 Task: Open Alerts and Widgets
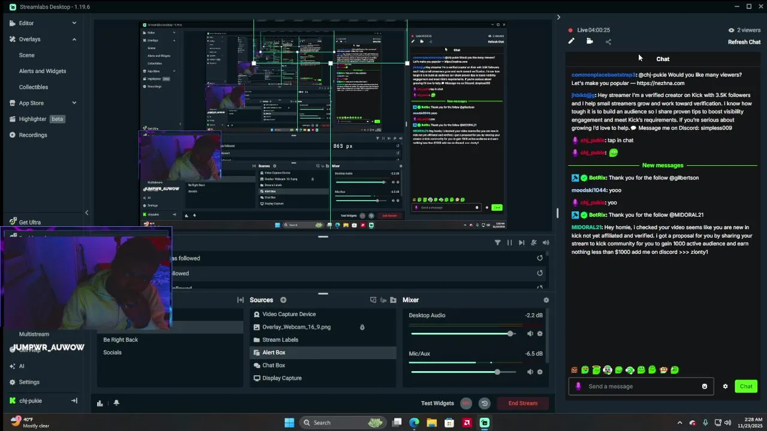click(x=43, y=71)
